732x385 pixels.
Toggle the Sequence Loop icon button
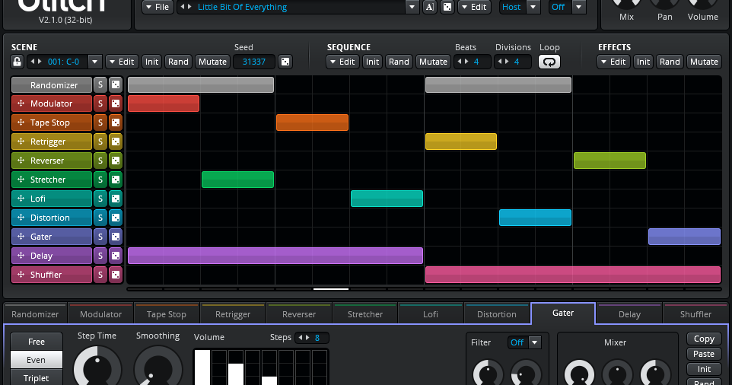[x=549, y=62]
